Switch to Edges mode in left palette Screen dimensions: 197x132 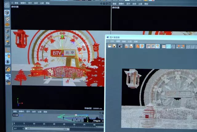(x=7, y=37)
